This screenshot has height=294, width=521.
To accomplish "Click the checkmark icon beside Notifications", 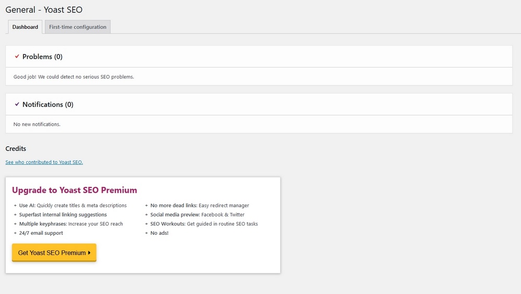I will pyautogui.click(x=17, y=104).
